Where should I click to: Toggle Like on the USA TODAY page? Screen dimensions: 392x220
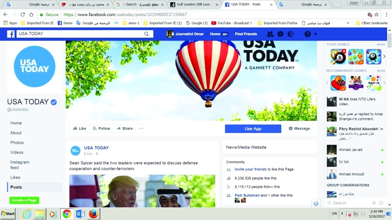79,129
